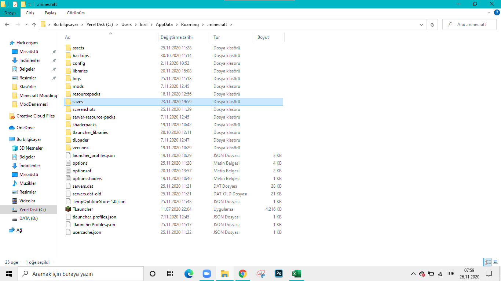Click Roaming in the address breadcrumb
501x281 pixels.
click(x=190, y=25)
